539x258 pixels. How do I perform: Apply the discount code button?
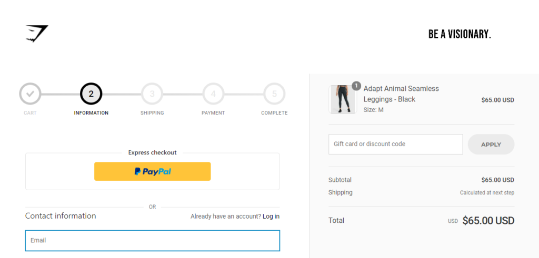point(491,145)
